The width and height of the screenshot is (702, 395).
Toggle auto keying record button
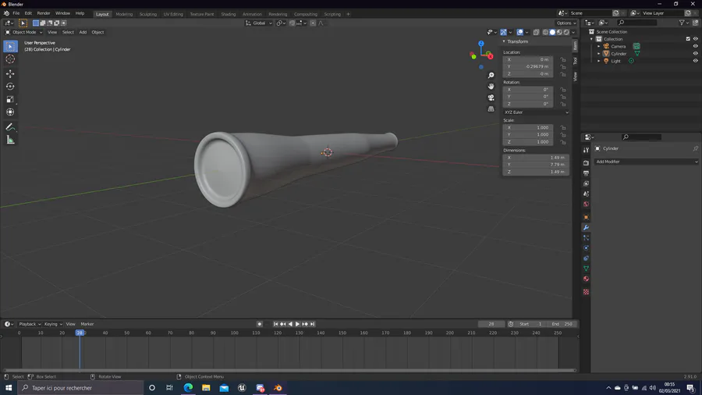(259, 324)
